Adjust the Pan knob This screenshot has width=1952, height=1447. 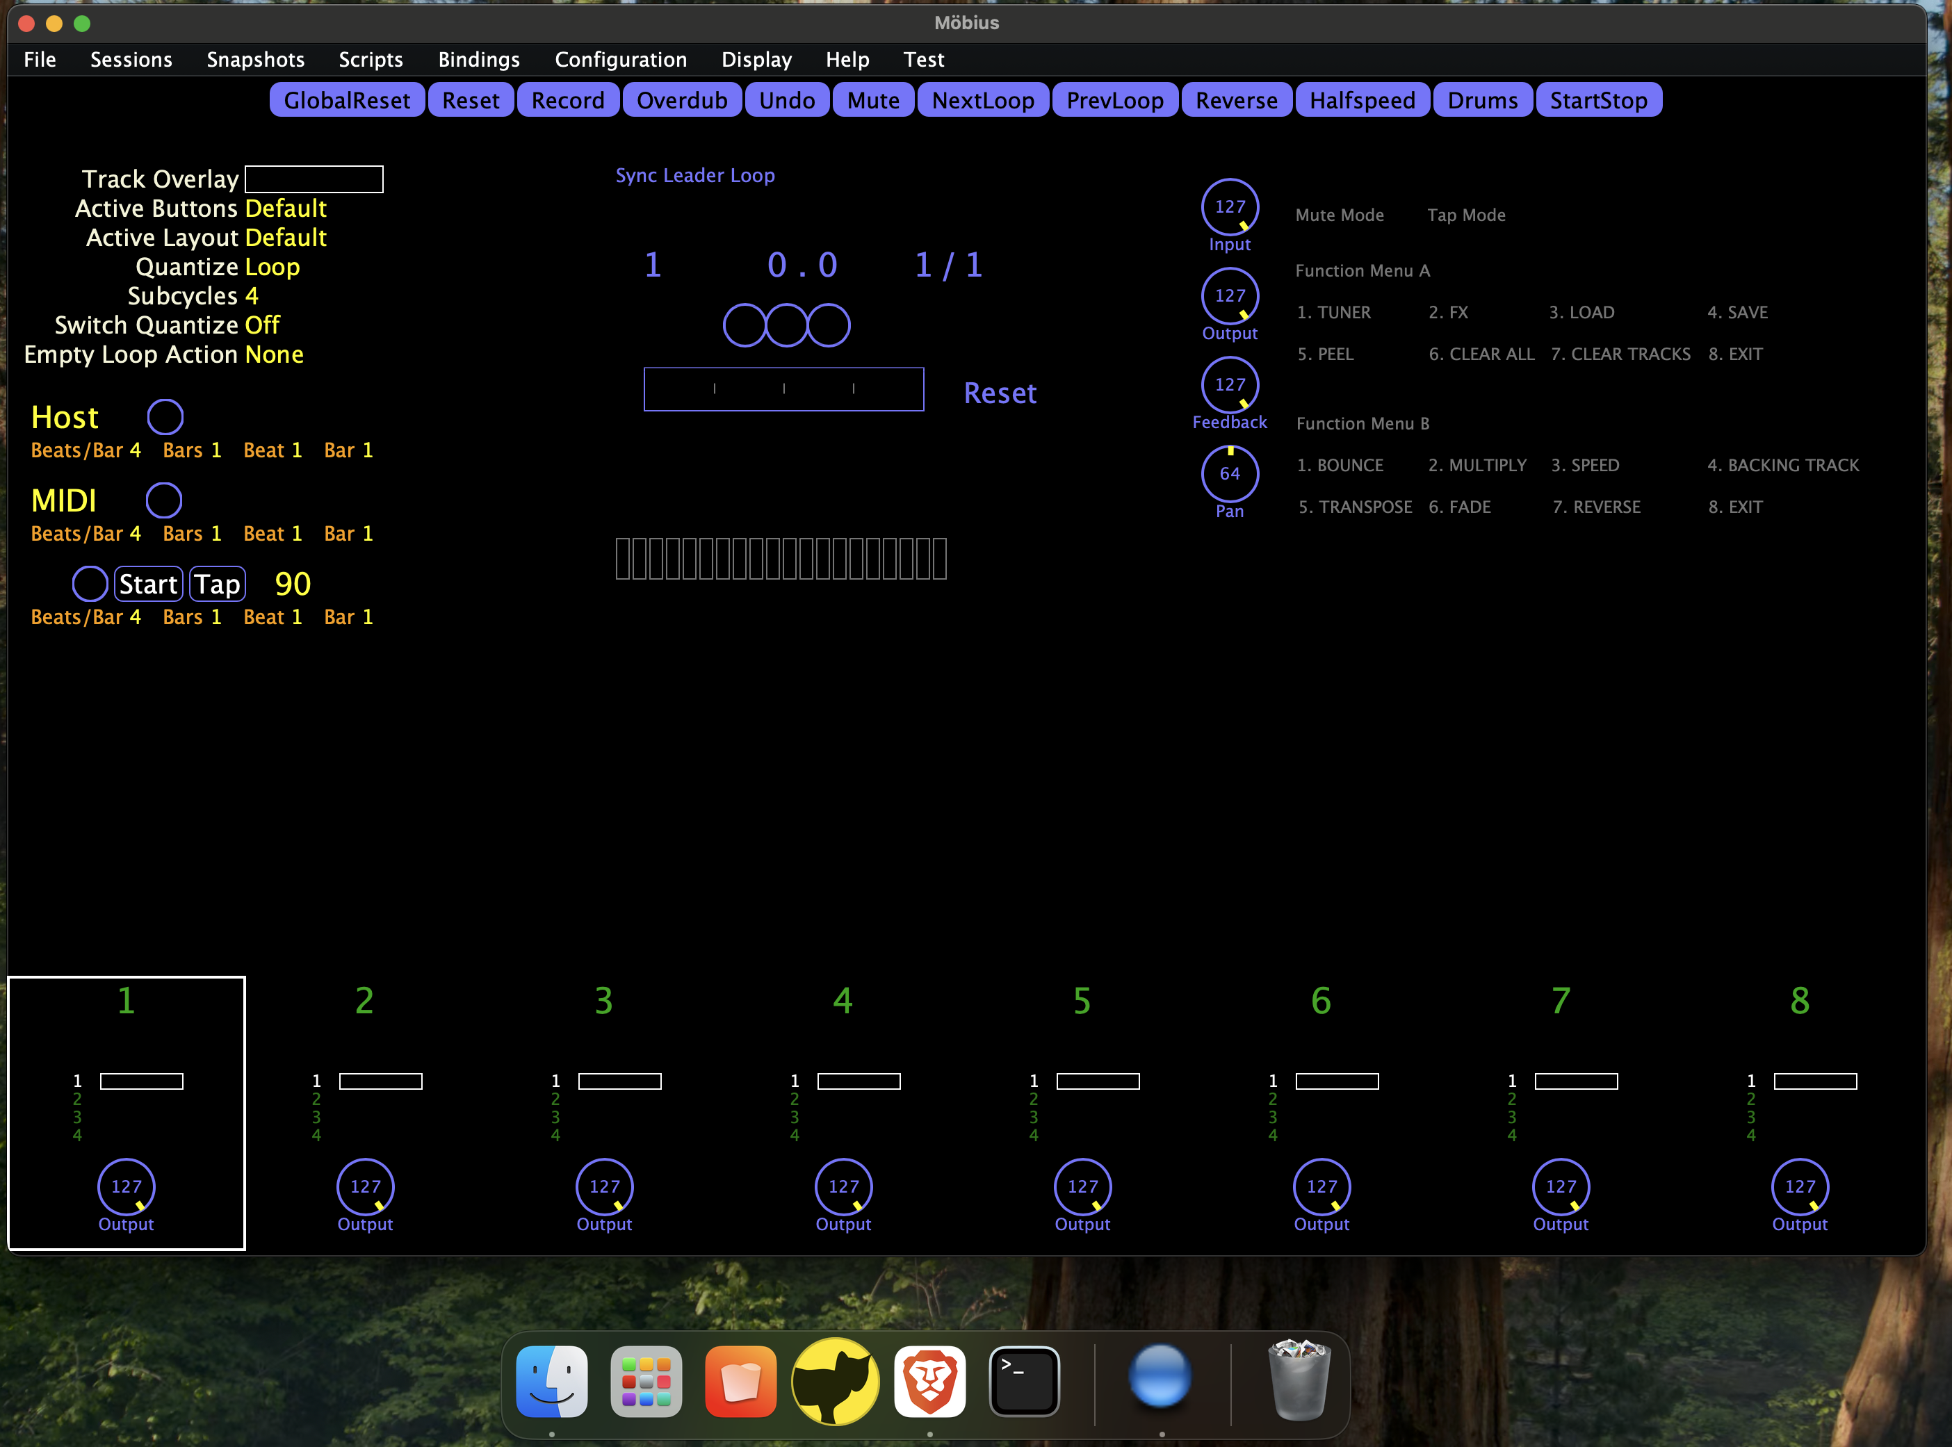point(1229,473)
